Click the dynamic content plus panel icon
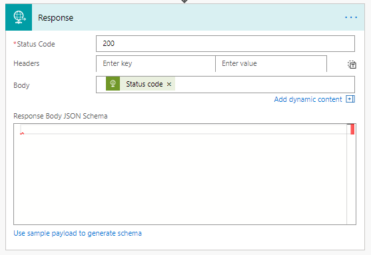This screenshot has width=371, height=255. pyautogui.click(x=350, y=99)
